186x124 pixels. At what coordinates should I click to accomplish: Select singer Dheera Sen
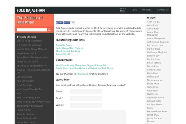[153, 77]
